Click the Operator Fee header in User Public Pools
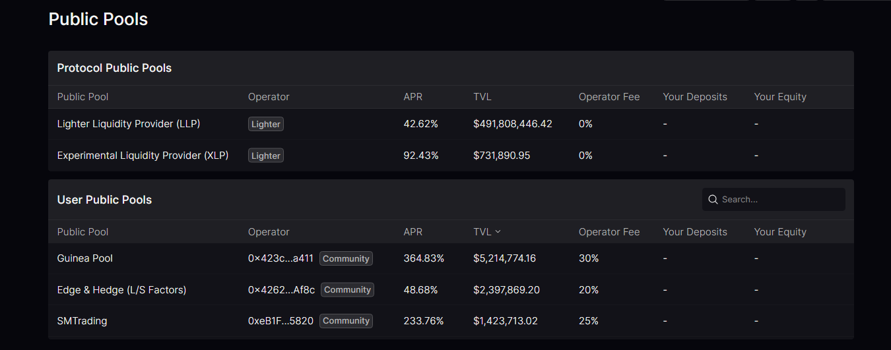 coord(609,232)
